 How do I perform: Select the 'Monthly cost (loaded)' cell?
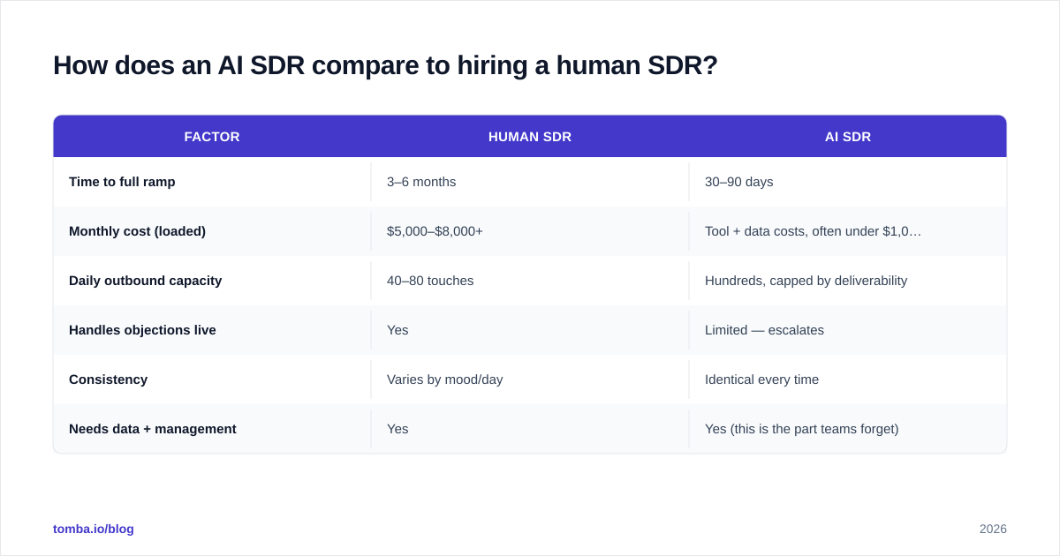click(212, 231)
